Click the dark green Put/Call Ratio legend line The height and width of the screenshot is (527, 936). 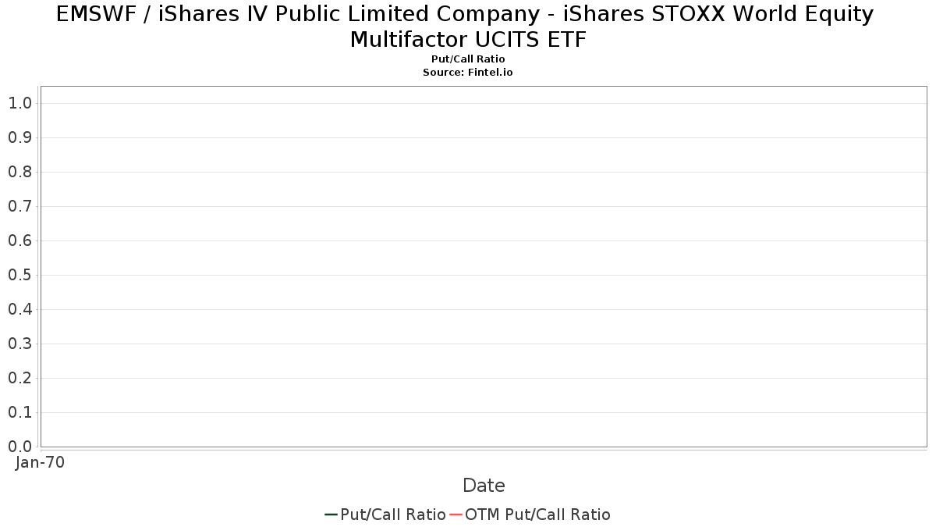(331, 515)
